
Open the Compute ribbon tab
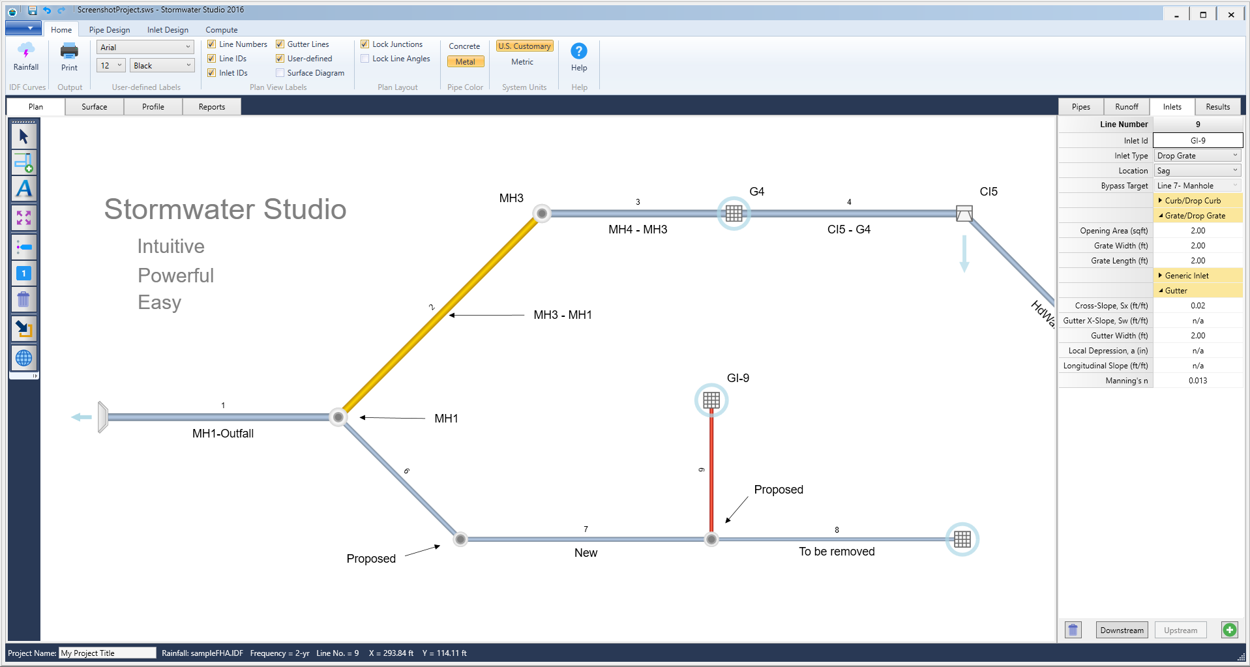[222, 30]
